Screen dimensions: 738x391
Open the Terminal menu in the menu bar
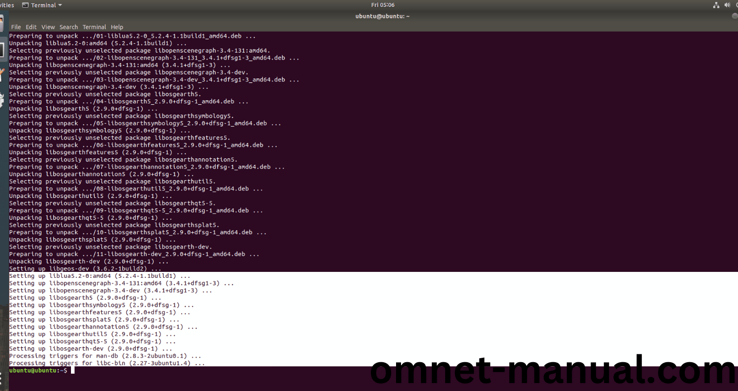(94, 27)
